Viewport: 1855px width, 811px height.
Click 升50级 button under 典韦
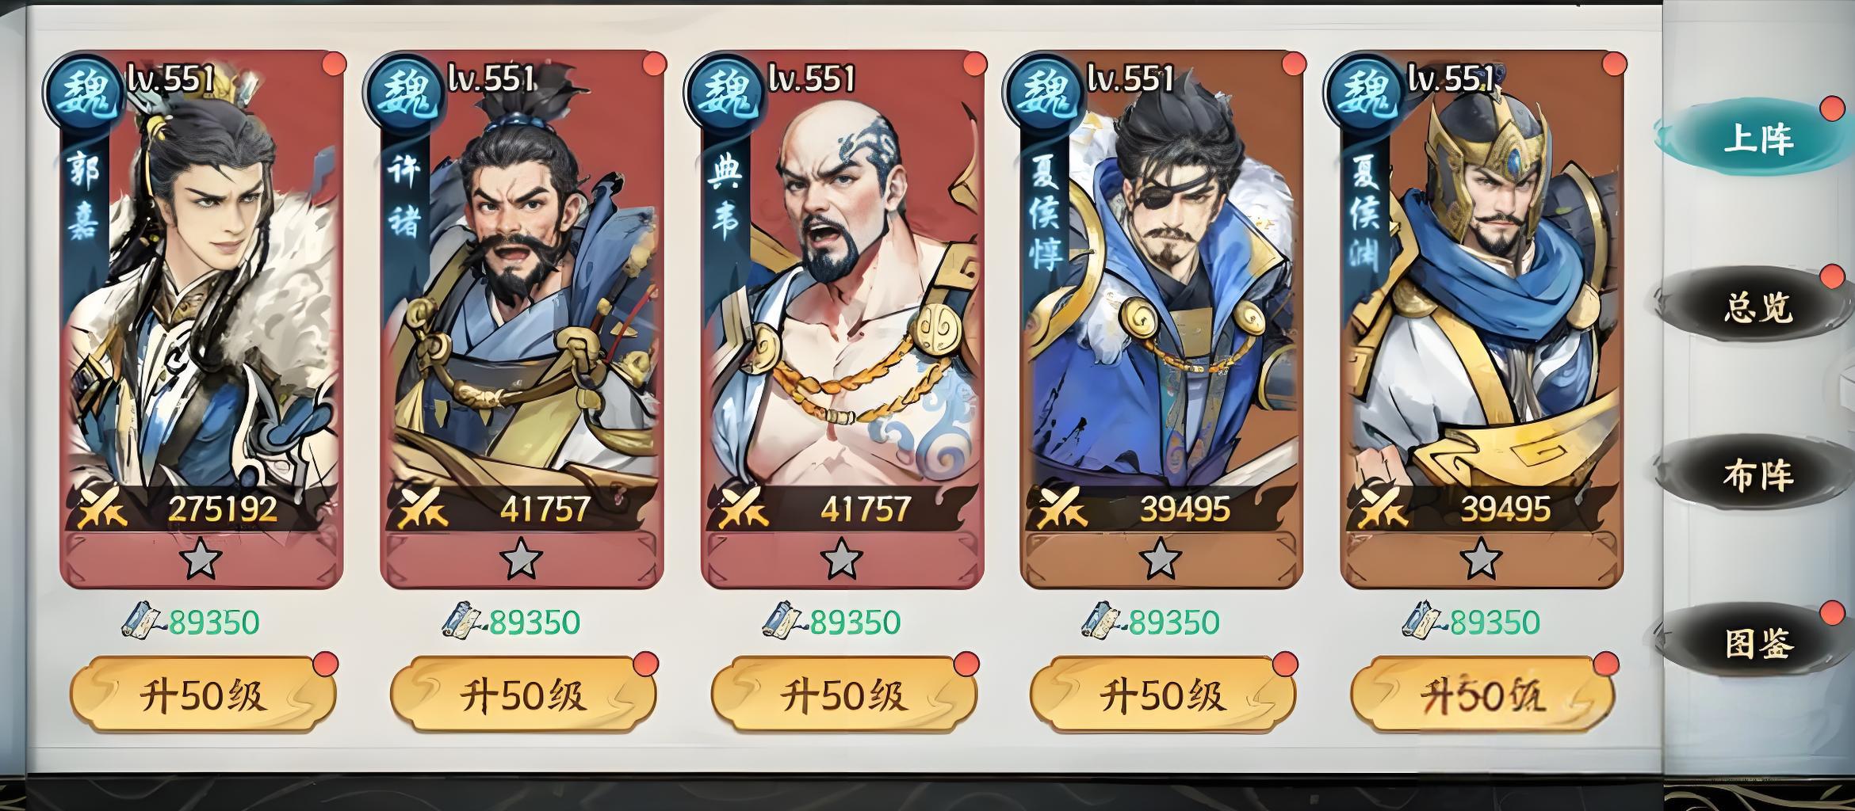pyautogui.click(x=843, y=695)
